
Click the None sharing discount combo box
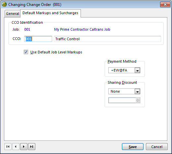click(x=124, y=91)
